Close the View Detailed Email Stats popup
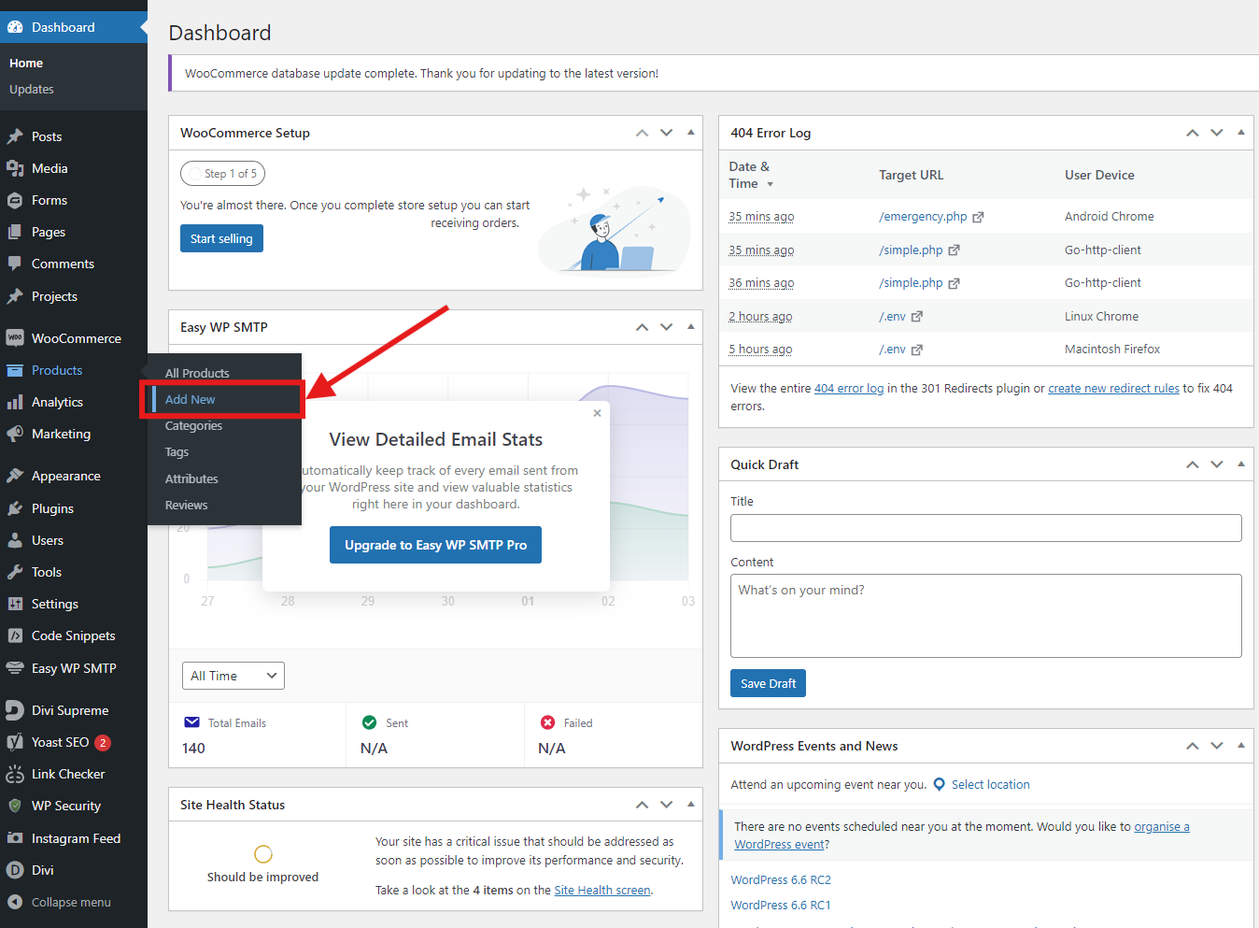Screen dimensions: 1259x928 598,413
